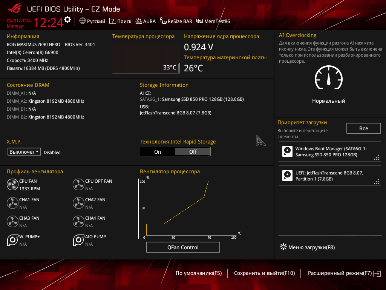The width and height of the screenshot is (386, 290).
Task: Click the 12:24 clock display
Action: (x=49, y=22)
